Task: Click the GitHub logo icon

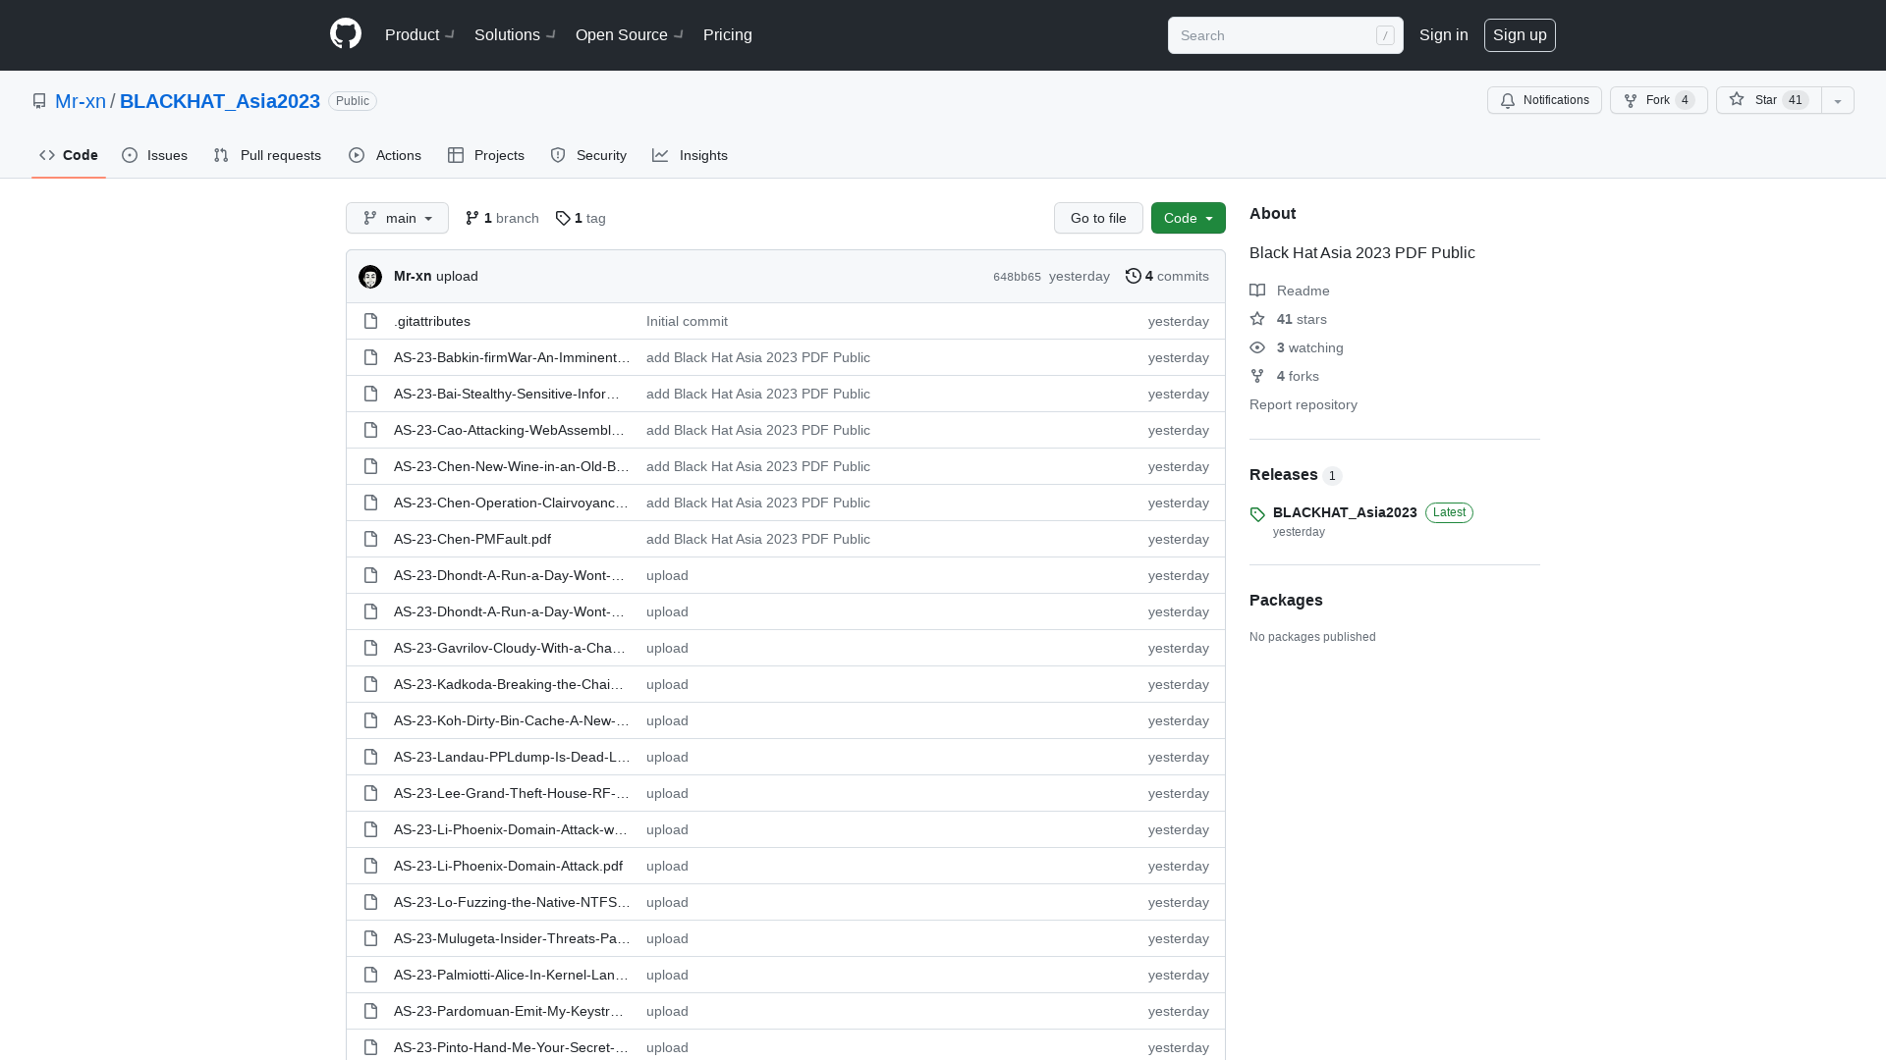Action: (346, 34)
